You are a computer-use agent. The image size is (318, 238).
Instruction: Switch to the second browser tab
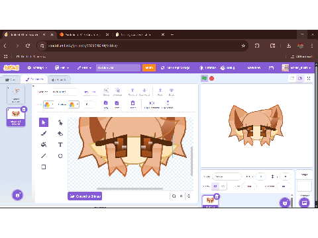(x=83, y=34)
